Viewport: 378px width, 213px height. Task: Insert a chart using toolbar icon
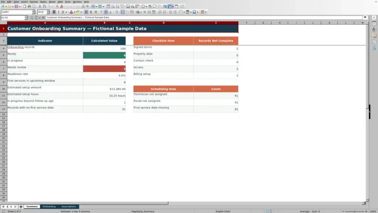coord(133,6)
